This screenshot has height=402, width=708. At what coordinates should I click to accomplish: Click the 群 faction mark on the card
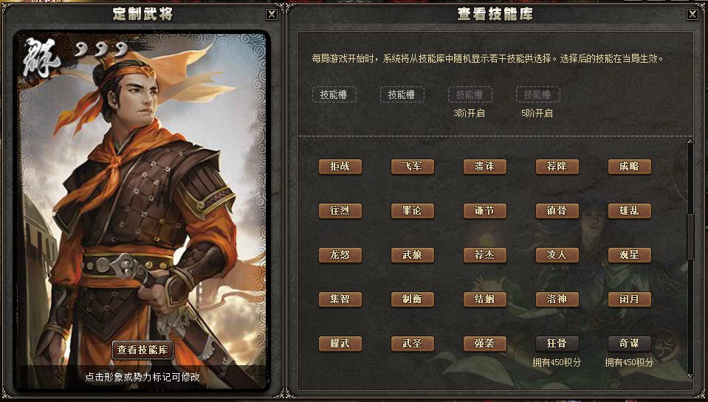(41, 56)
